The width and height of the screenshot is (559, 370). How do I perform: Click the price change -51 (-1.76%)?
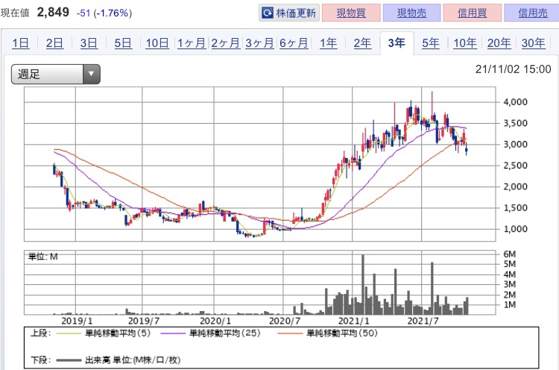tap(104, 13)
